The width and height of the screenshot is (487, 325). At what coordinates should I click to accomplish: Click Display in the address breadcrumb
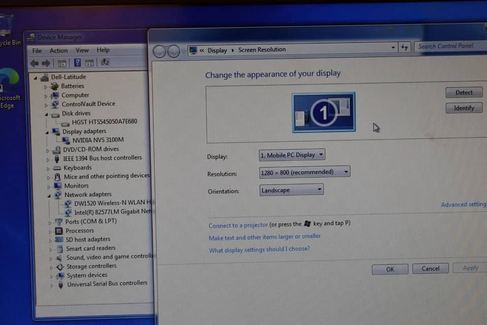217,50
